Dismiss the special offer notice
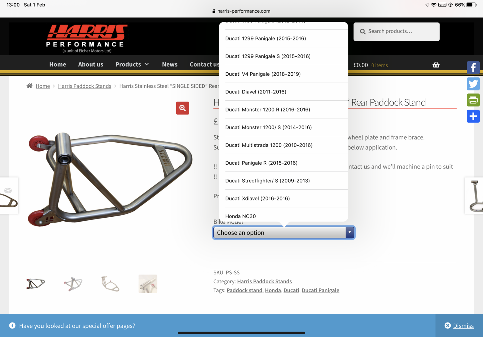The image size is (483, 337). point(459,326)
